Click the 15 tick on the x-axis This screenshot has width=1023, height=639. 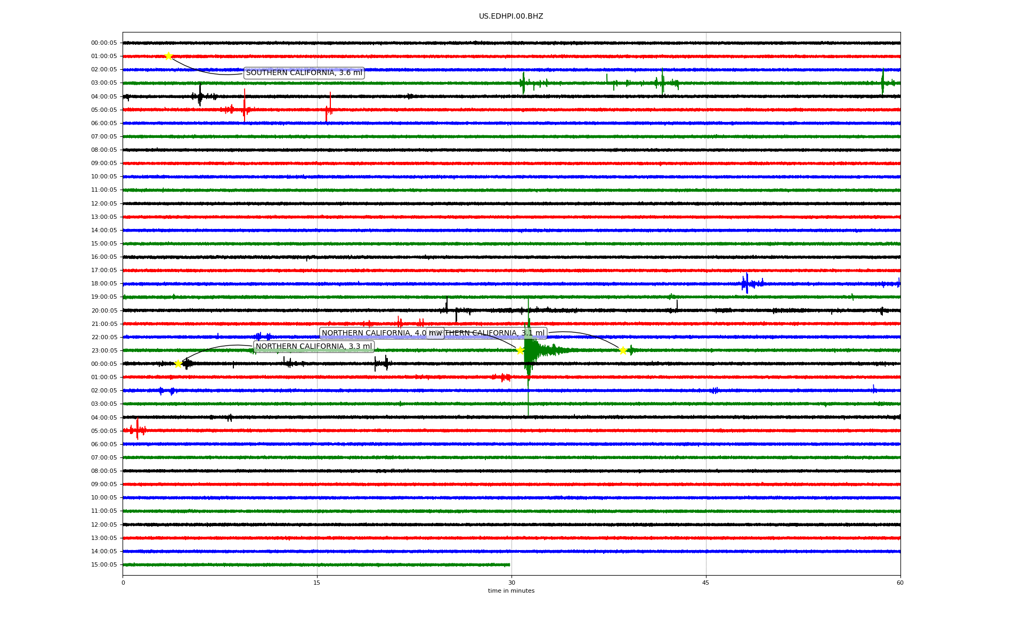click(x=317, y=583)
